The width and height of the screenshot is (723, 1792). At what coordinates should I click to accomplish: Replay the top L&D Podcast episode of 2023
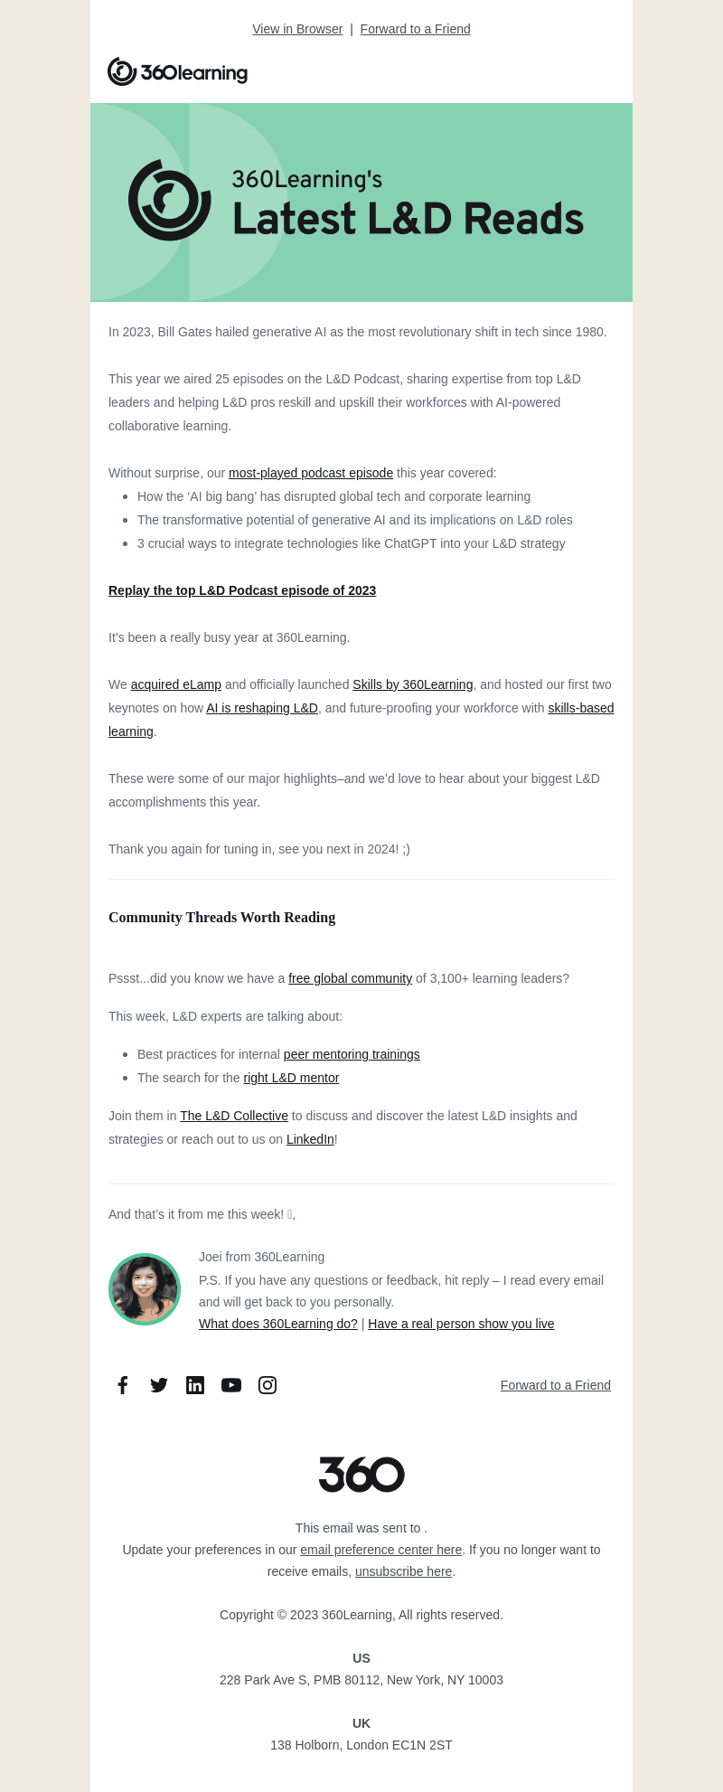(x=242, y=590)
